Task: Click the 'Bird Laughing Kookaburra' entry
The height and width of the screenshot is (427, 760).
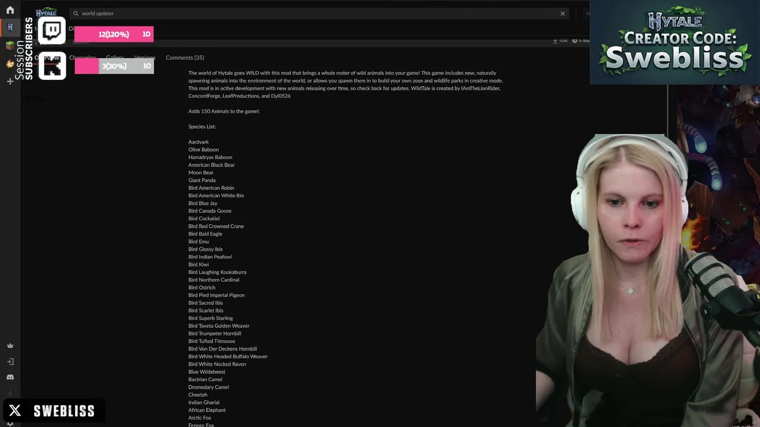Action: (x=217, y=273)
